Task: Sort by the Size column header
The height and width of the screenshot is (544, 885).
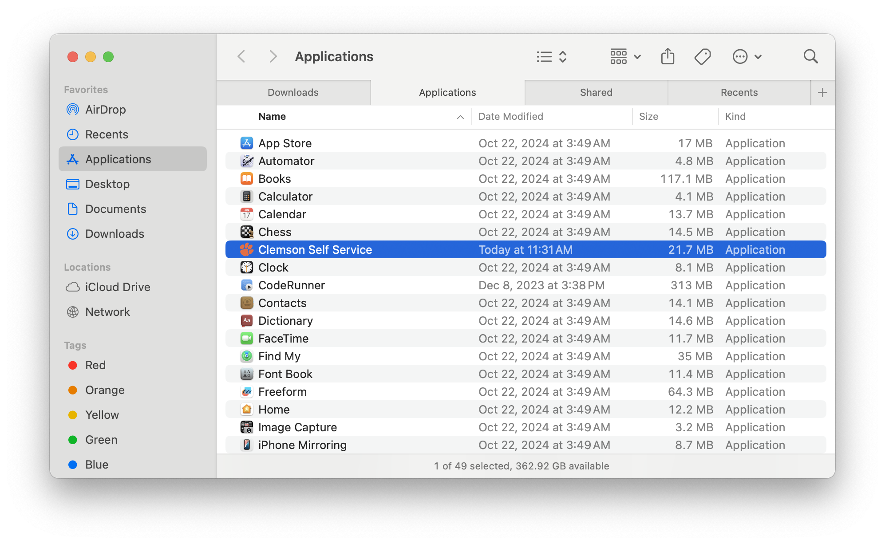Action: (x=648, y=116)
